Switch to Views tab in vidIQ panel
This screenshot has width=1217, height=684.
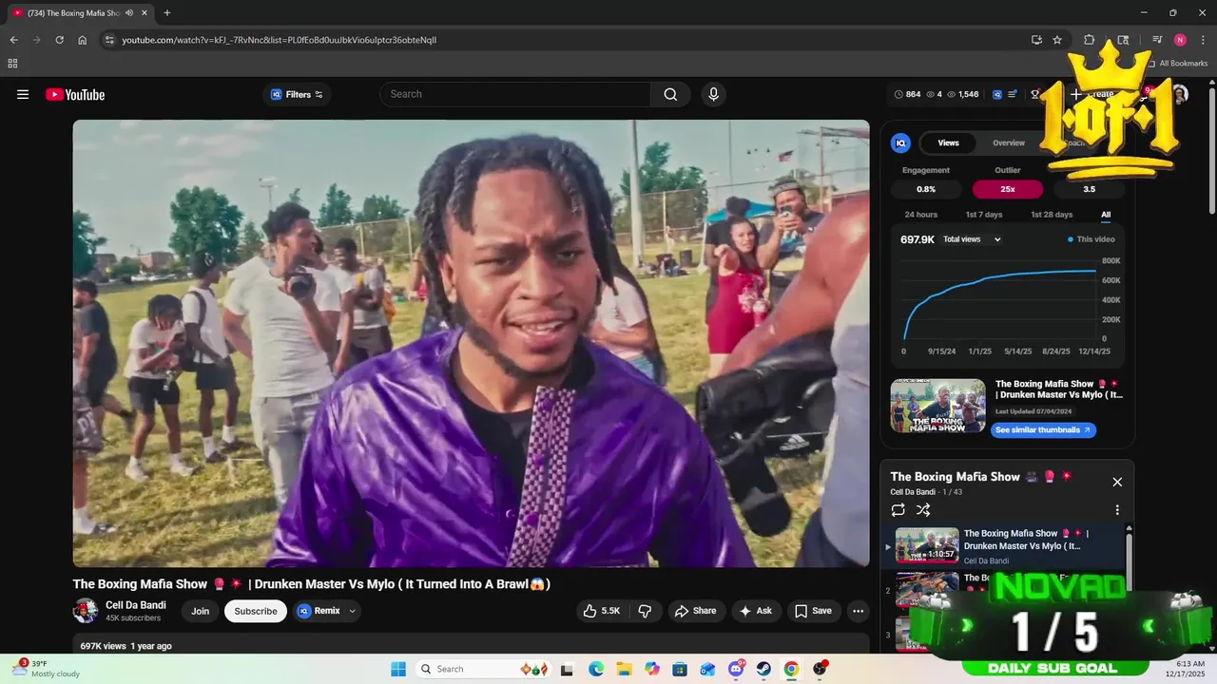click(948, 143)
